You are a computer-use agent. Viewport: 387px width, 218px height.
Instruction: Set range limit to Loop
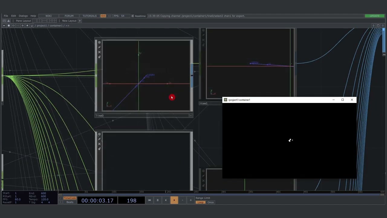(x=200, y=202)
